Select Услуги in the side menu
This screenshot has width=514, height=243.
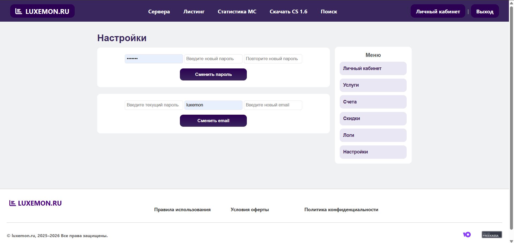(373, 85)
